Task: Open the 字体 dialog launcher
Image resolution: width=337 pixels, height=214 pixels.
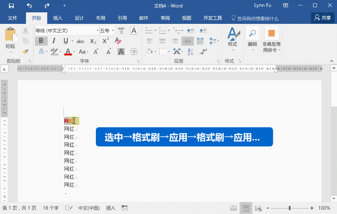Action: (x=138, y=61)
